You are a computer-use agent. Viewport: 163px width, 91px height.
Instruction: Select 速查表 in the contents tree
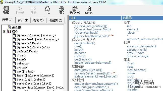point(16,27)
